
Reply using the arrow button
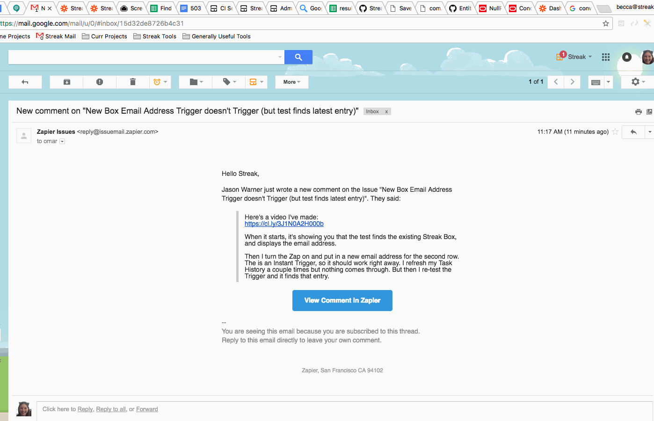[x=633, y=132]
